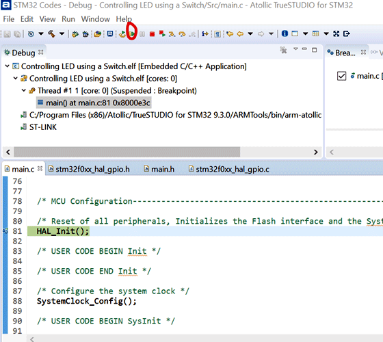Viewport: 383px width, 342px height.
Task: Click the exit arrow toolbar icon
Action: click(347, 34)
